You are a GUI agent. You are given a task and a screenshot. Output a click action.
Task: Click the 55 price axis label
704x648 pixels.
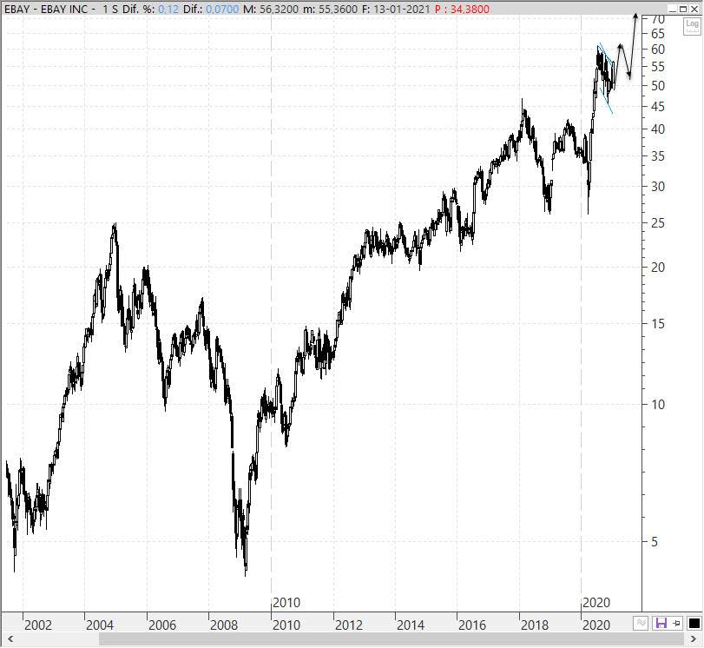click(658, 67)
